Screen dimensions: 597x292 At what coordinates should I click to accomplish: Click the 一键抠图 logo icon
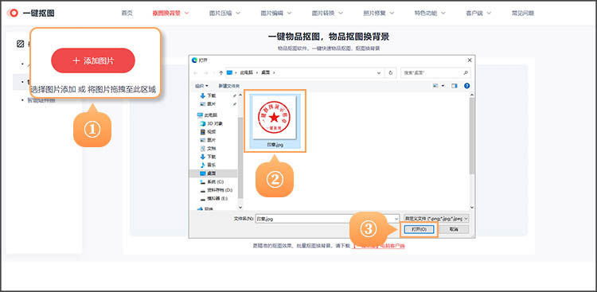(x=13, y=13)
